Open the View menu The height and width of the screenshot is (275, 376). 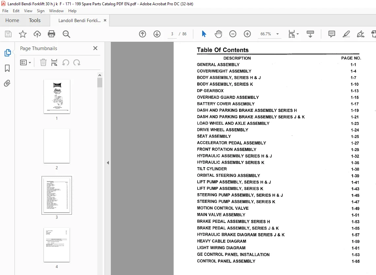(x=28, y=11)
